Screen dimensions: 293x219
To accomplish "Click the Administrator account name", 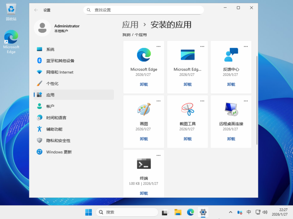I will pos(67,26).
